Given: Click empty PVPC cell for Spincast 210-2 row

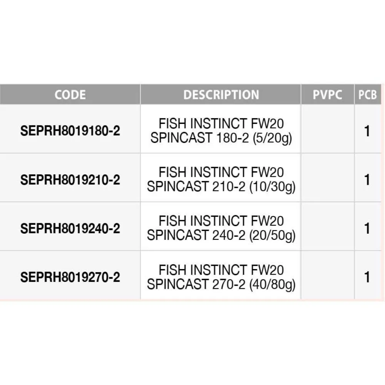Looking at the screenshot, I should pyautogui.click(x=327, y=180).
